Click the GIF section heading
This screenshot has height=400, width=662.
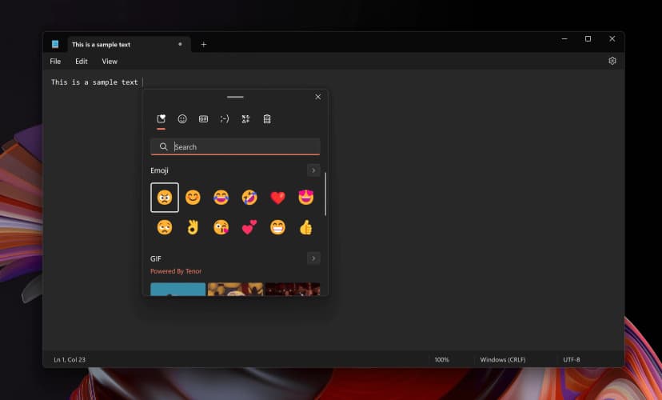click(156, 258)
